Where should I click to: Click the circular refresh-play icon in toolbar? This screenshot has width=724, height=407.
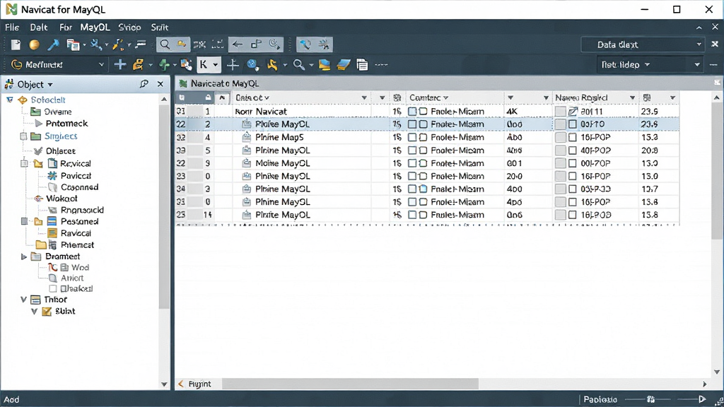[275, 45]
